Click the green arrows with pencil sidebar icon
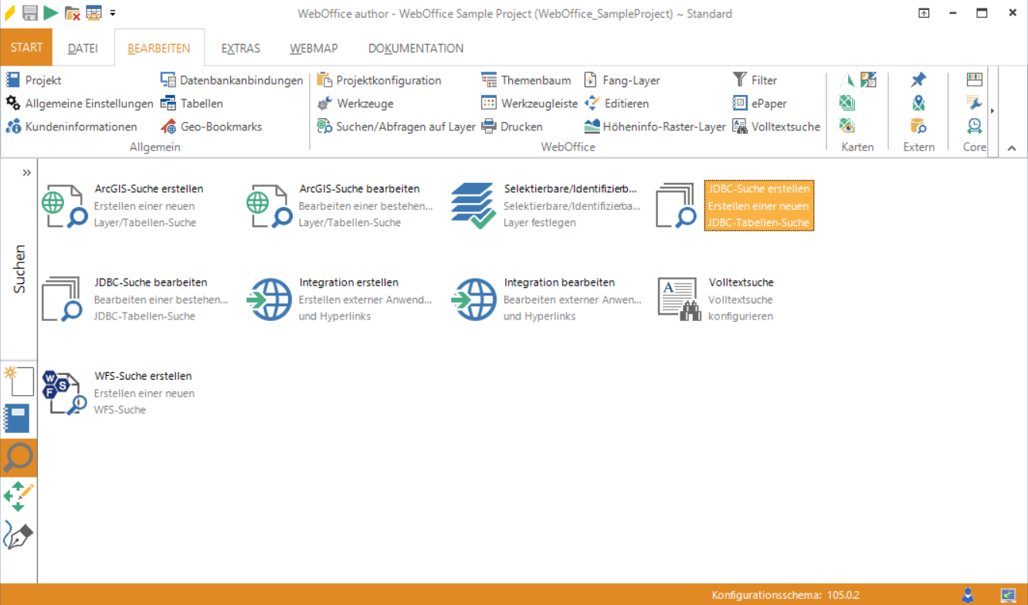Viewport: 1028px width, 605px height. [x=19, y=495]
